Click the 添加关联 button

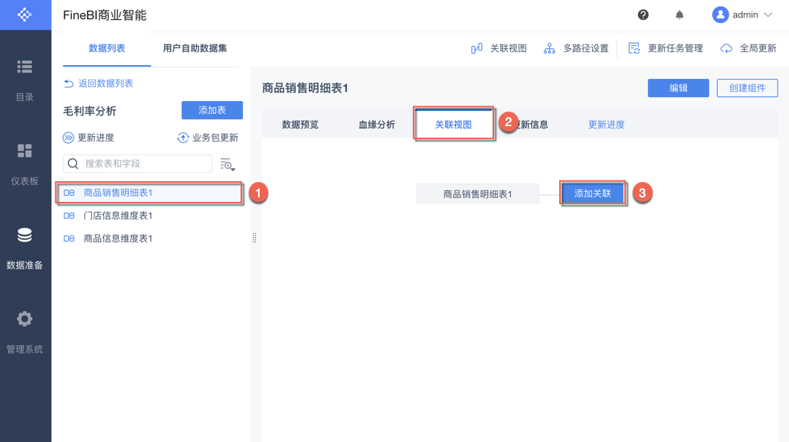[593, 193]
